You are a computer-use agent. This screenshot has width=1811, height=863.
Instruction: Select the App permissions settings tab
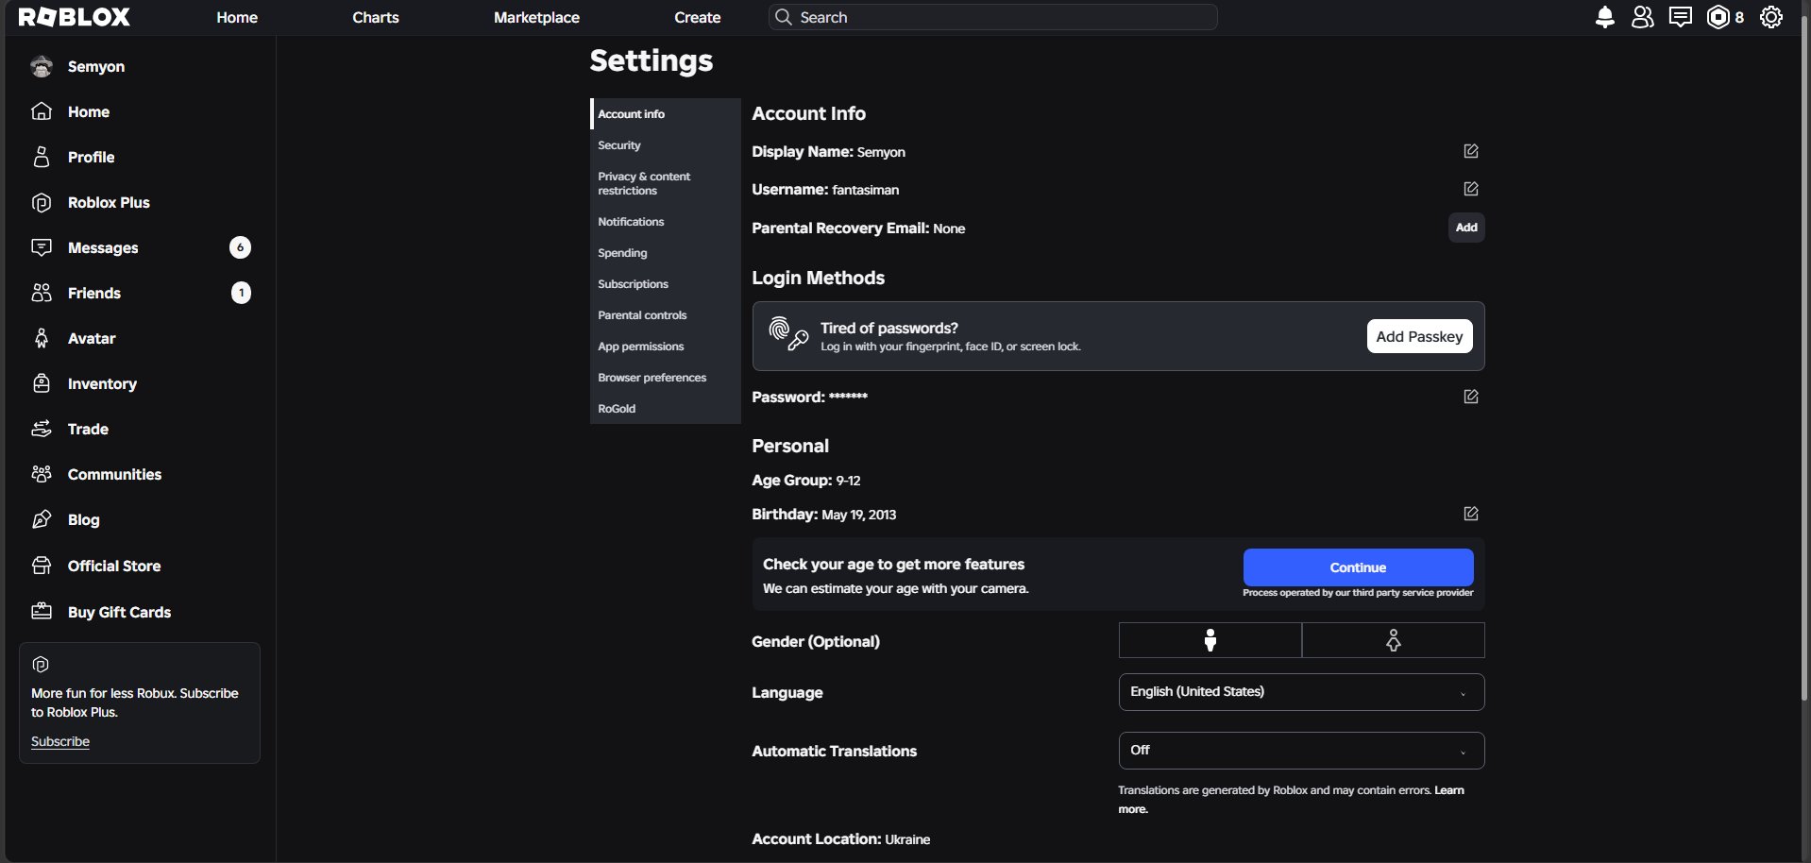click(x=666, y=347)
